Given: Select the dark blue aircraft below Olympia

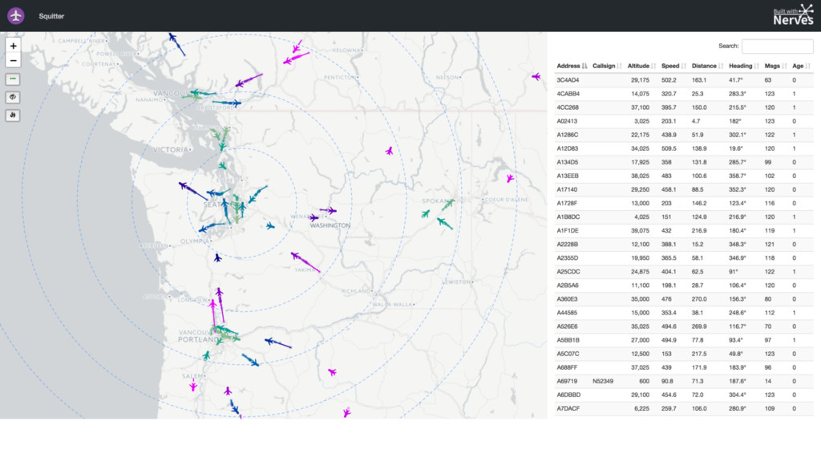Looking at the screenshot, I should pos(218,257).
